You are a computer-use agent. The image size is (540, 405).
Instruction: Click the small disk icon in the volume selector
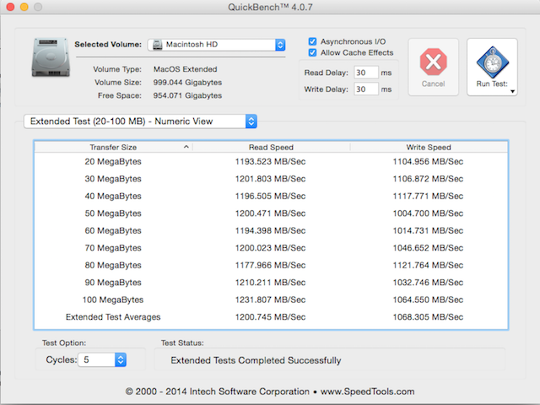point(158,45)
